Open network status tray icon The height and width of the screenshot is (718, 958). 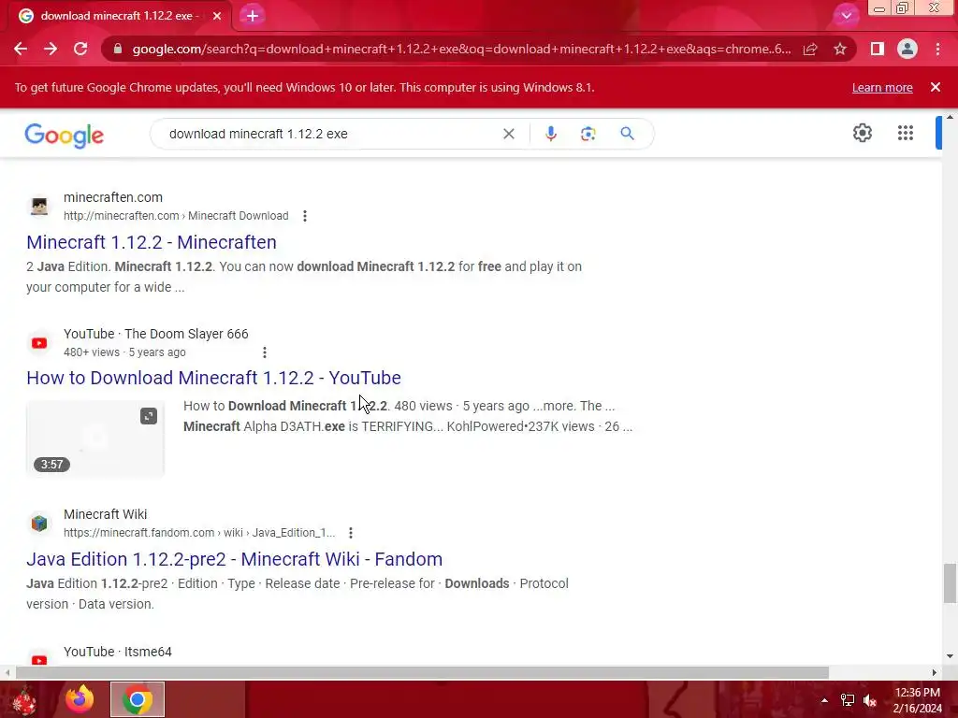tap(848, 700)
